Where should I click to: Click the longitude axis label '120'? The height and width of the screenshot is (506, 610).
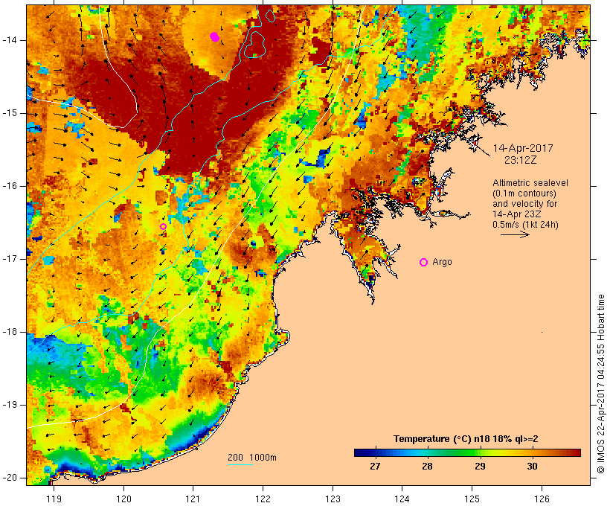123,499
